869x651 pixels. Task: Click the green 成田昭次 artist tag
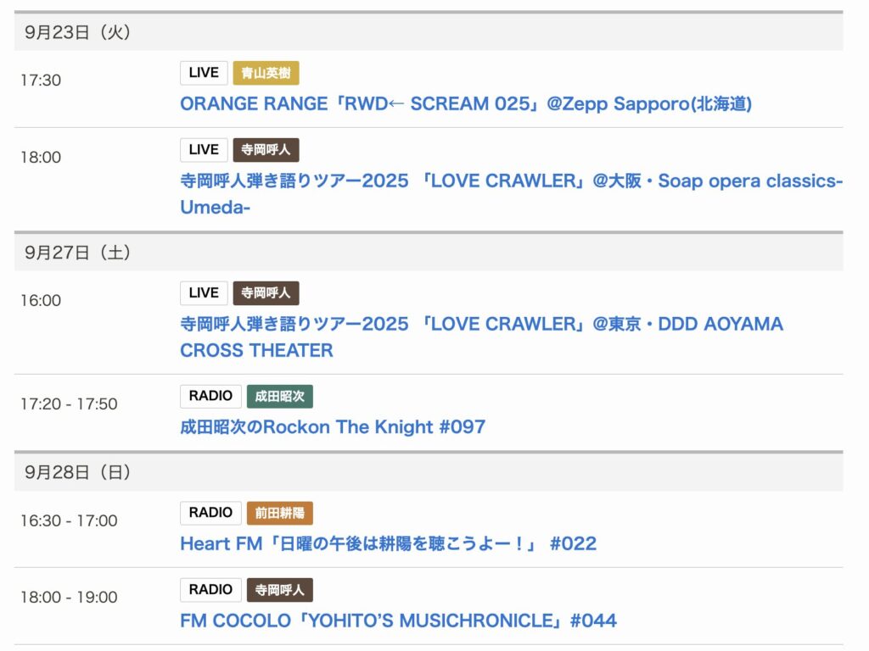[280, 396]
